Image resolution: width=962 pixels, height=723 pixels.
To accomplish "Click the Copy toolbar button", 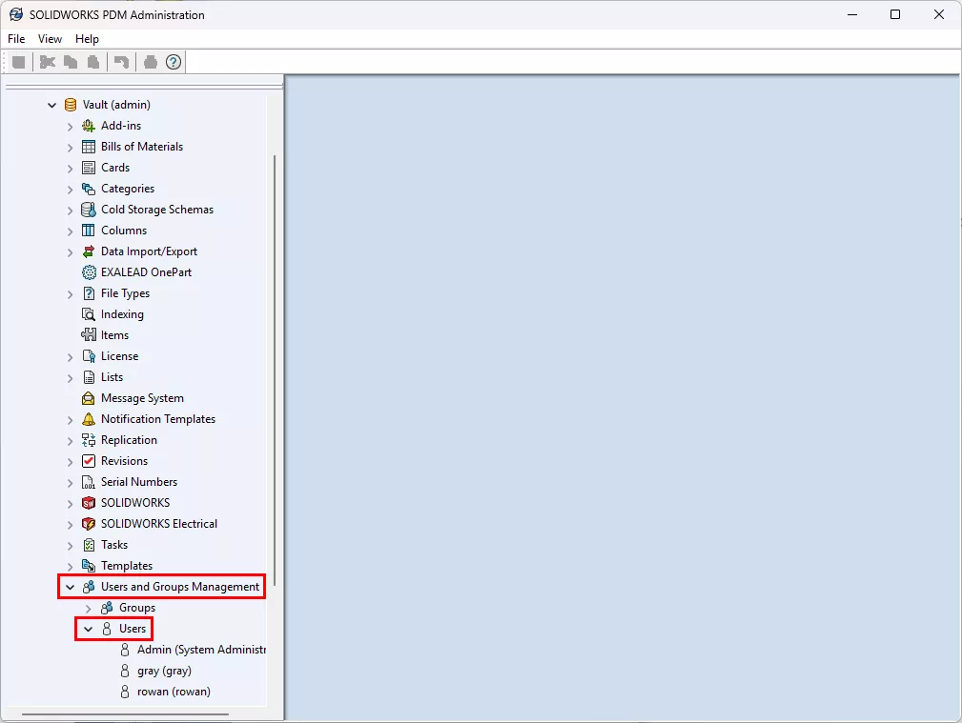I will pos(71,62).
